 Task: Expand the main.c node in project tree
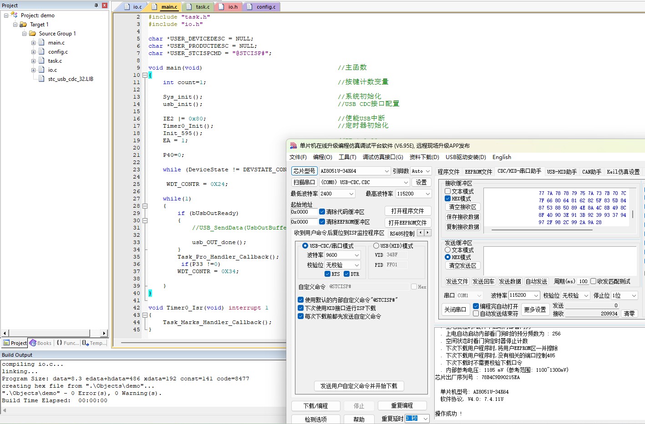click(33, 43)
